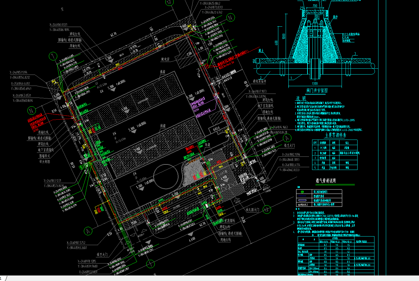Screen dimensions: 419x281
Task: Click the '0.7' value in the spacing table
Action: pos(325,245)
